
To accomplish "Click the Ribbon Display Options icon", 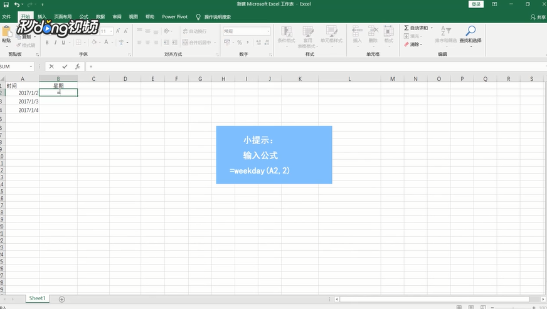I will pos(495,4).
